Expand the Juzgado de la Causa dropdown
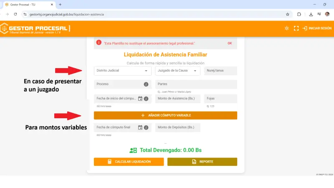This screenshot has width=334, height=188. 177,71
